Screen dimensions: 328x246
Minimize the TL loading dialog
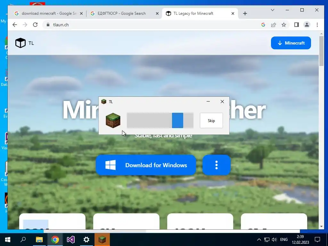(x=208, y=102)
